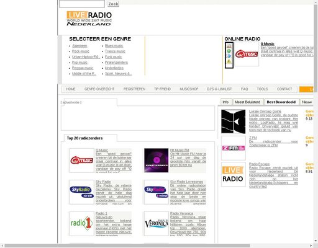
Task: Click the blue play arrow icon
Action: click(x=229, y=56)
